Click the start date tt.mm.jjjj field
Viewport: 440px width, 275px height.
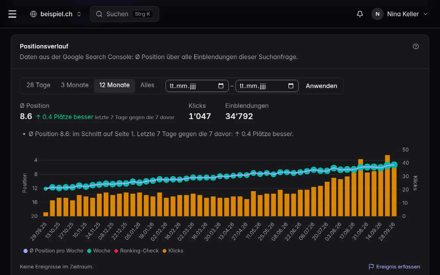tap(197, 86)
